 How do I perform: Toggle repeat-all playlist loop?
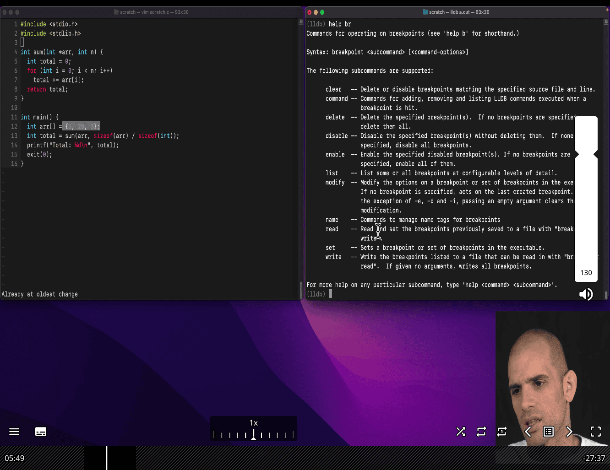coord(481,432)
